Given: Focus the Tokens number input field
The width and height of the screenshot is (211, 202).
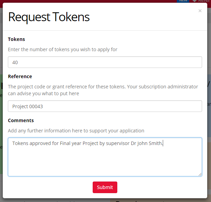Looking at the screenshot, I should coord(105,62).
